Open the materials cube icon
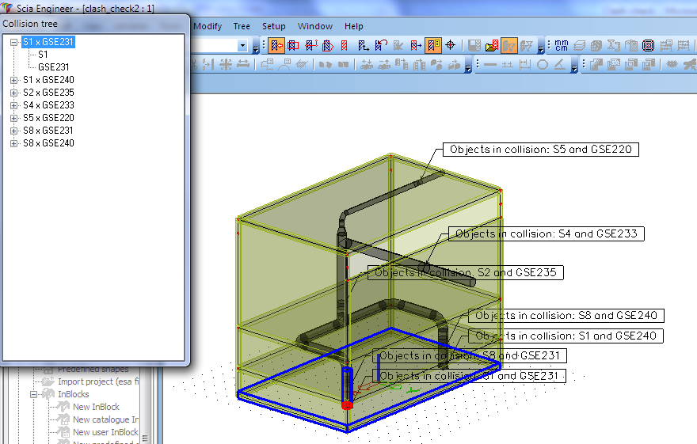Viewport: 697px width, 444px height. 596,45
